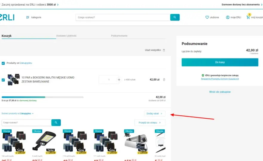This screenshot has width=263, height=161.
Task: Click the quantity input field showing 1
Action: point(109,80)
